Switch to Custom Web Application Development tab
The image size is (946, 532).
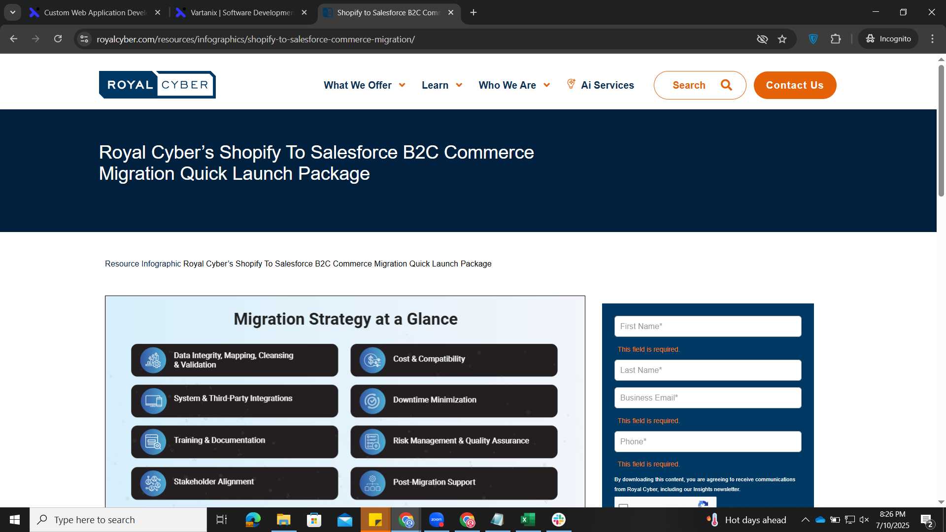[x=95, y=12]
